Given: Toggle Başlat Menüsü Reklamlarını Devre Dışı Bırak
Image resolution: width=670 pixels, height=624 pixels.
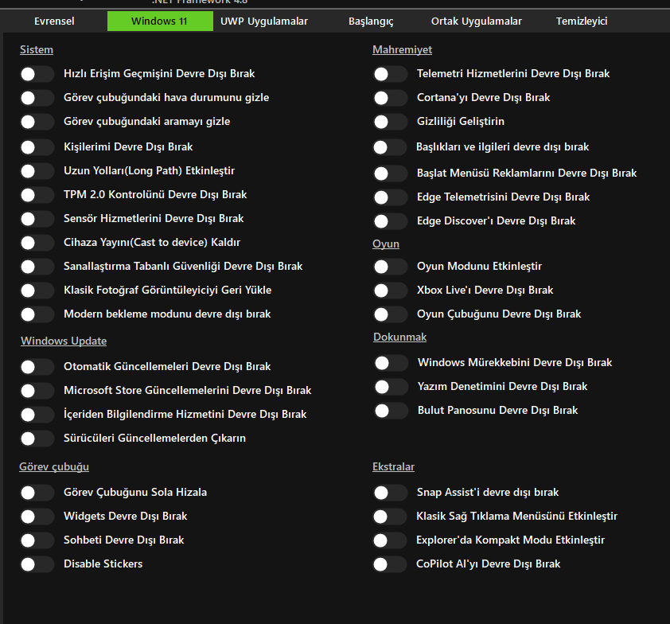Looking at the screenshot, I should tap(390, 173).
